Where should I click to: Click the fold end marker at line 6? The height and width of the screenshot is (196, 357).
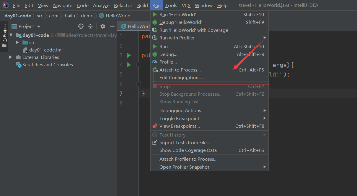pos(139,84)
